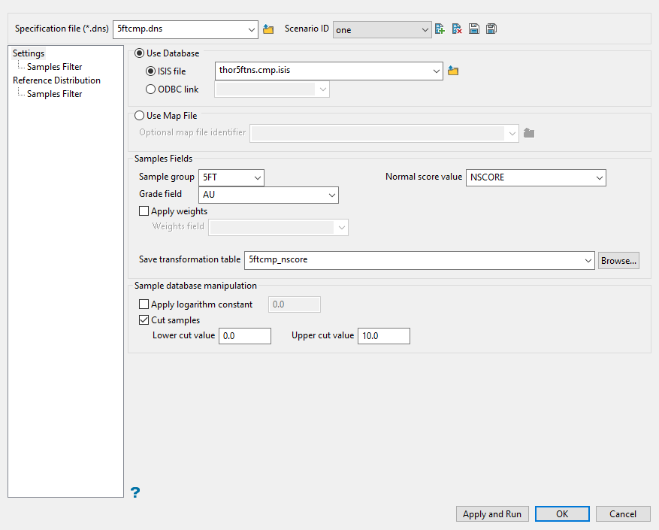Click the Upper cut value field
The height and width of the screenshot is (530, 659).
click(x=384, y=336)
